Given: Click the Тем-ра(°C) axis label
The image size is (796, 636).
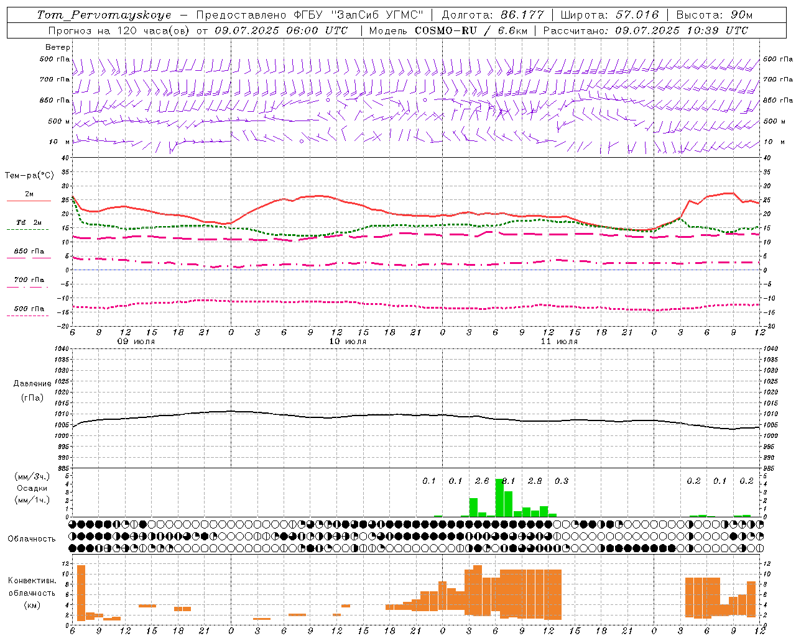Looking at the screenshot, I should (x=29, y=176).
